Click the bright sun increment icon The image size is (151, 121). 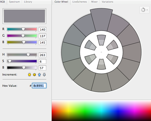[x=29, y=75]
